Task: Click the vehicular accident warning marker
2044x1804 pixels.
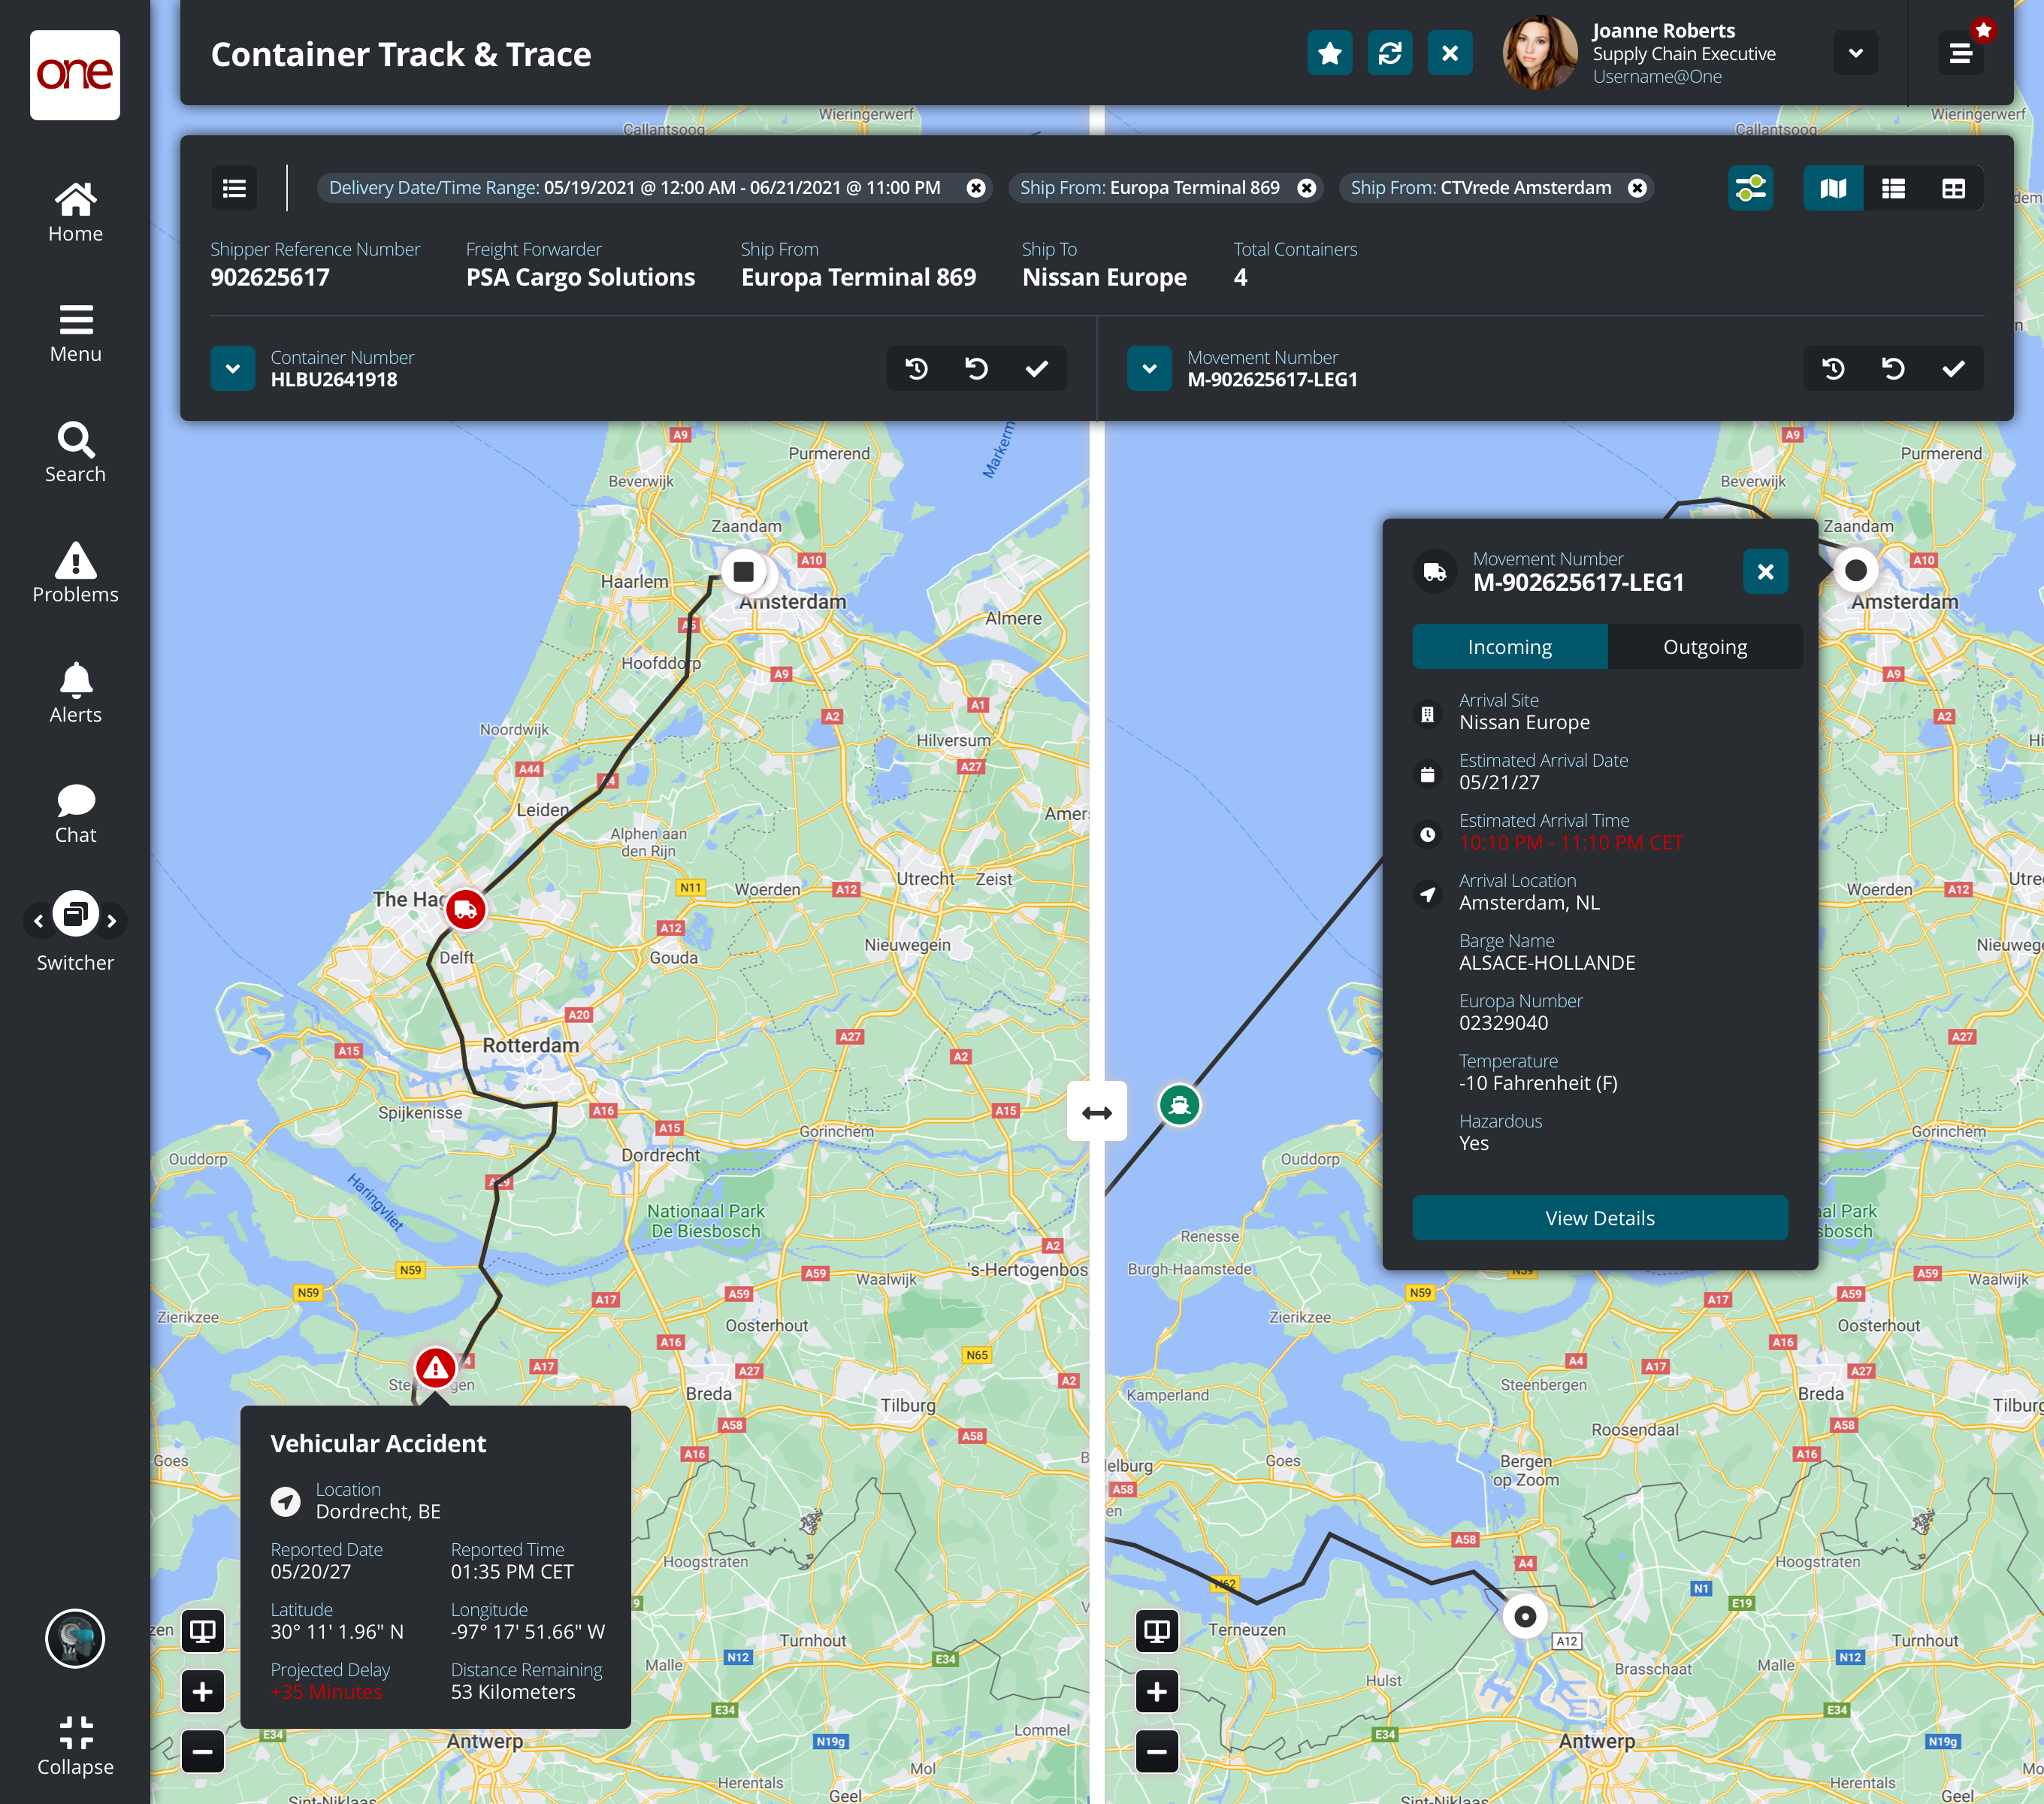Action: 435,1367
